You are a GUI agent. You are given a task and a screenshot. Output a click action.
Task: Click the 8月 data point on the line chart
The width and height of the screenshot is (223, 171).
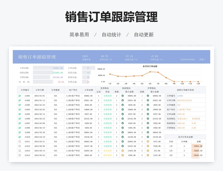[166, 78]
